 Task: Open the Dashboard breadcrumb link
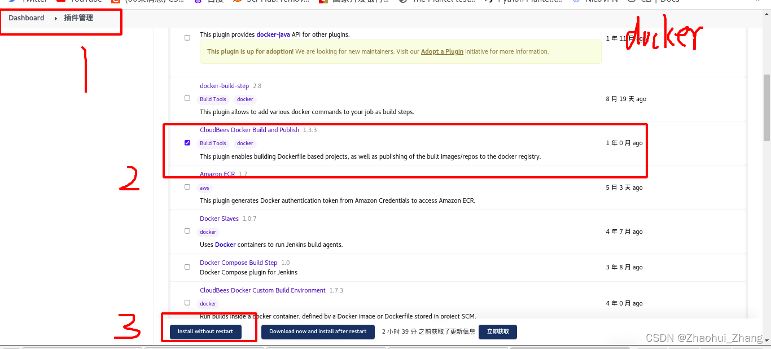point(26,18)
